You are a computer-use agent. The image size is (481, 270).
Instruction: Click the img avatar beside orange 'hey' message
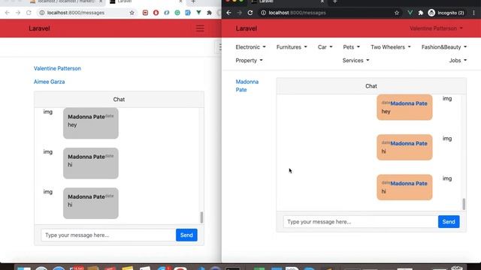(x=447, y=98)
